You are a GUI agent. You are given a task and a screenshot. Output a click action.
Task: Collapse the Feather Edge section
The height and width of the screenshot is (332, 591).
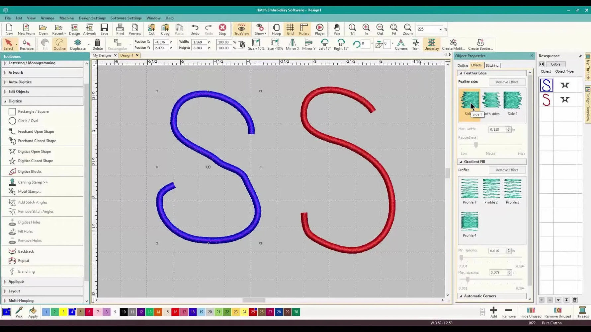(x=461, y=73)
